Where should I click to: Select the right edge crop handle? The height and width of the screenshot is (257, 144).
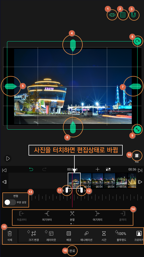(135, 86)
